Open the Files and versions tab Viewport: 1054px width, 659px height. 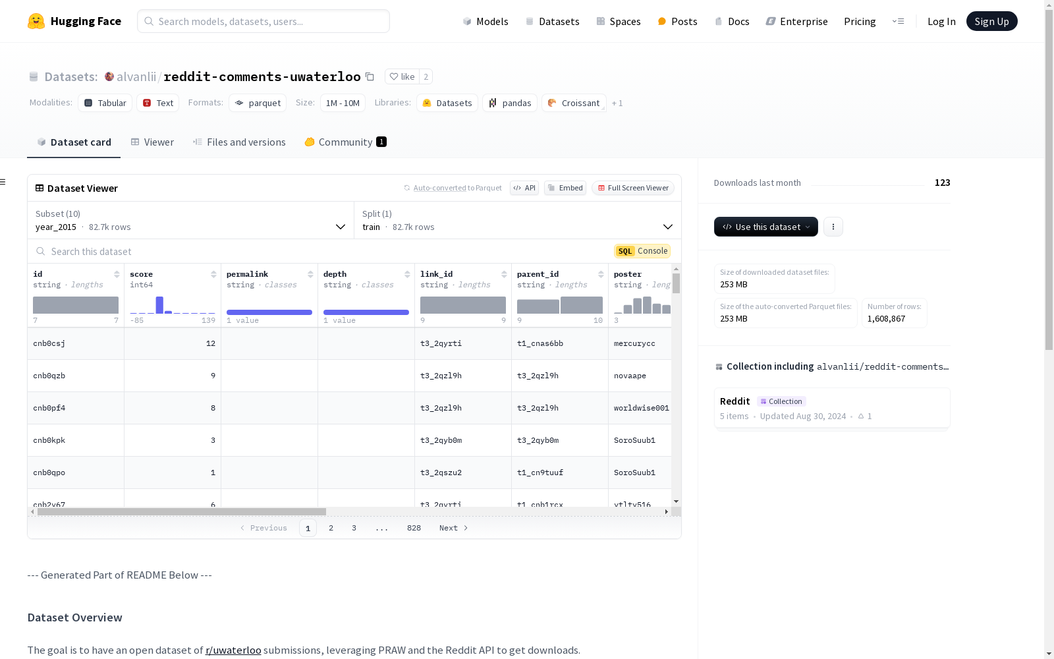[239, 142]
